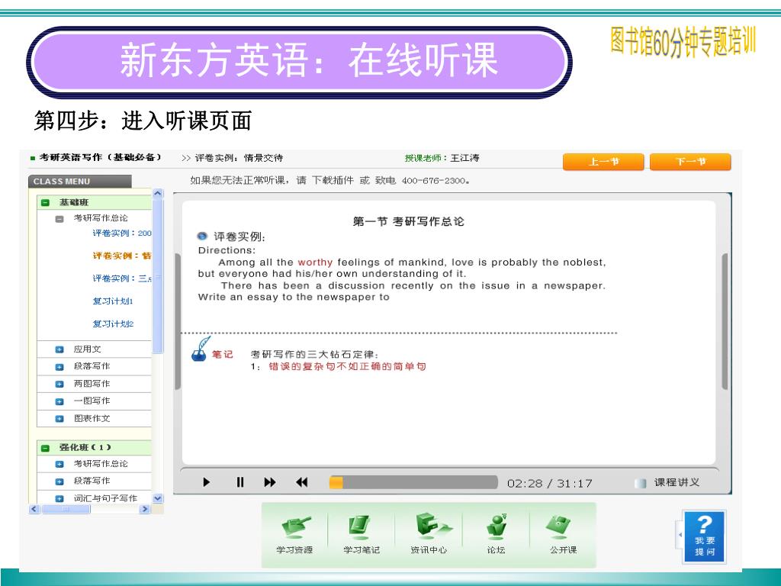This screenshot has height=586, width=781.
Task: Expand the 词汇与句子写作 node
Action: point(59,498)
